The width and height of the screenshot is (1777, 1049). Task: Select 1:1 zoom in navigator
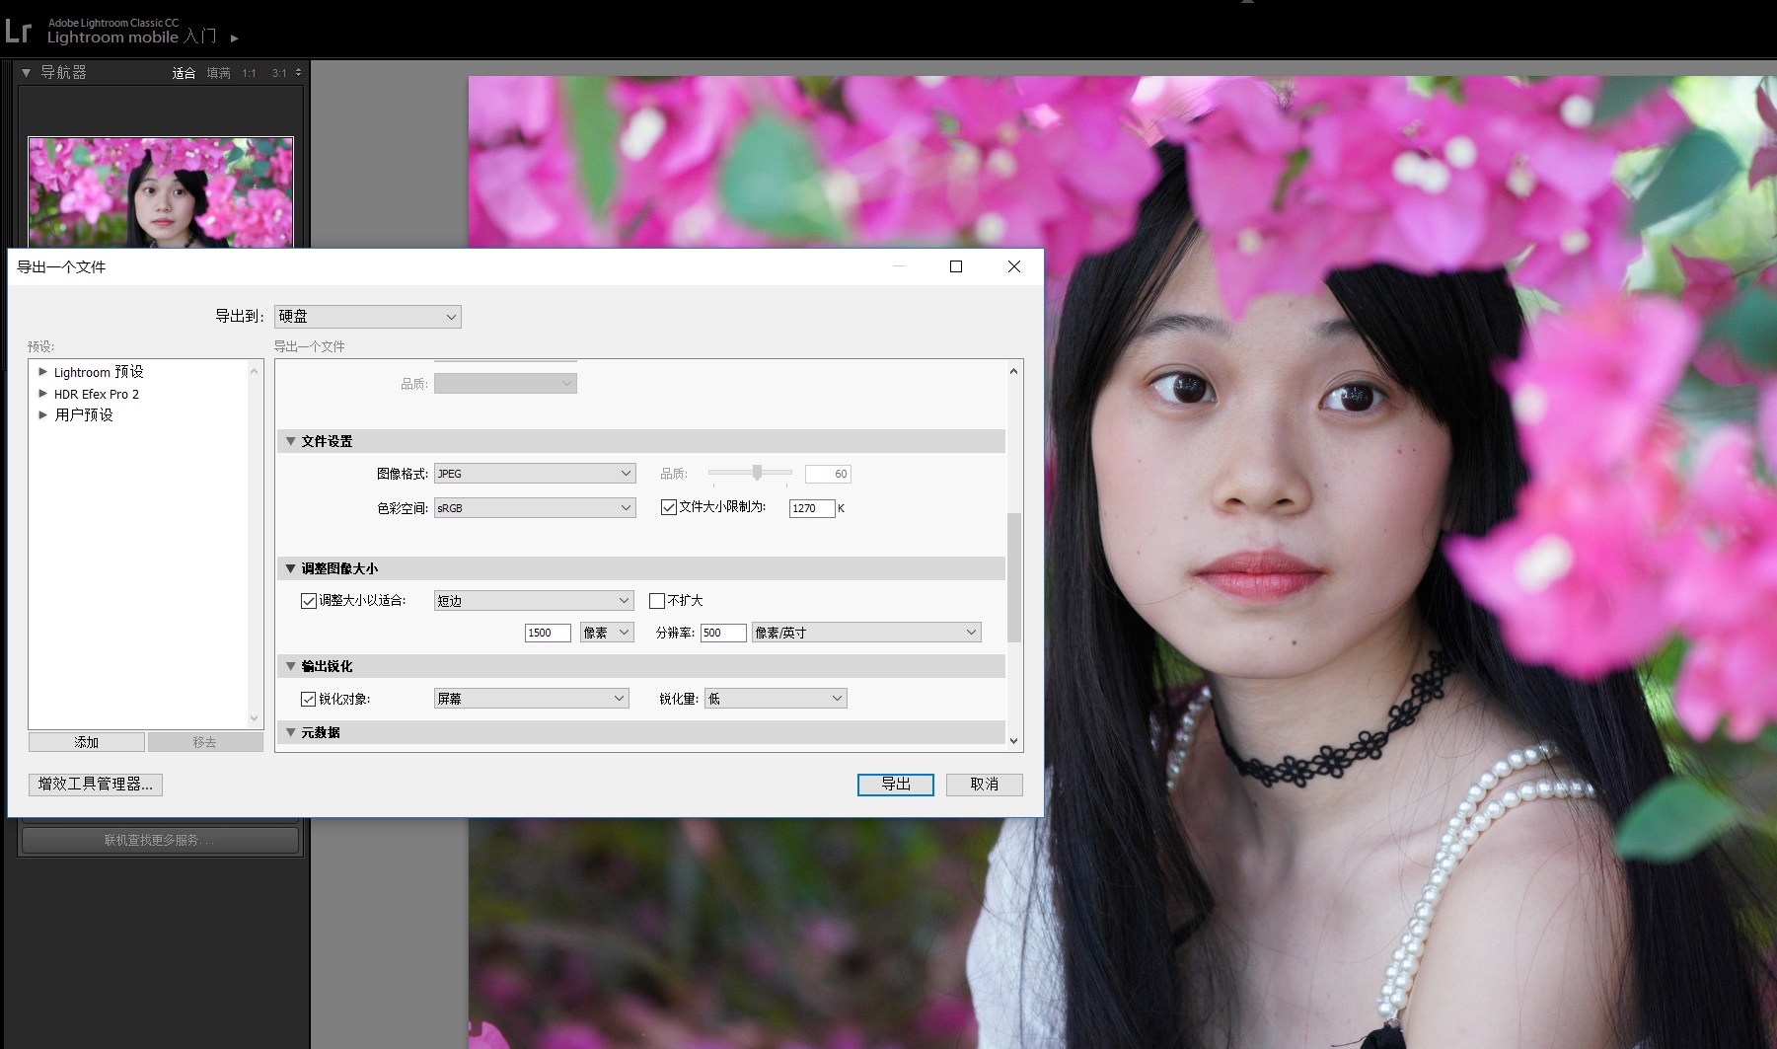click(249, 73)
